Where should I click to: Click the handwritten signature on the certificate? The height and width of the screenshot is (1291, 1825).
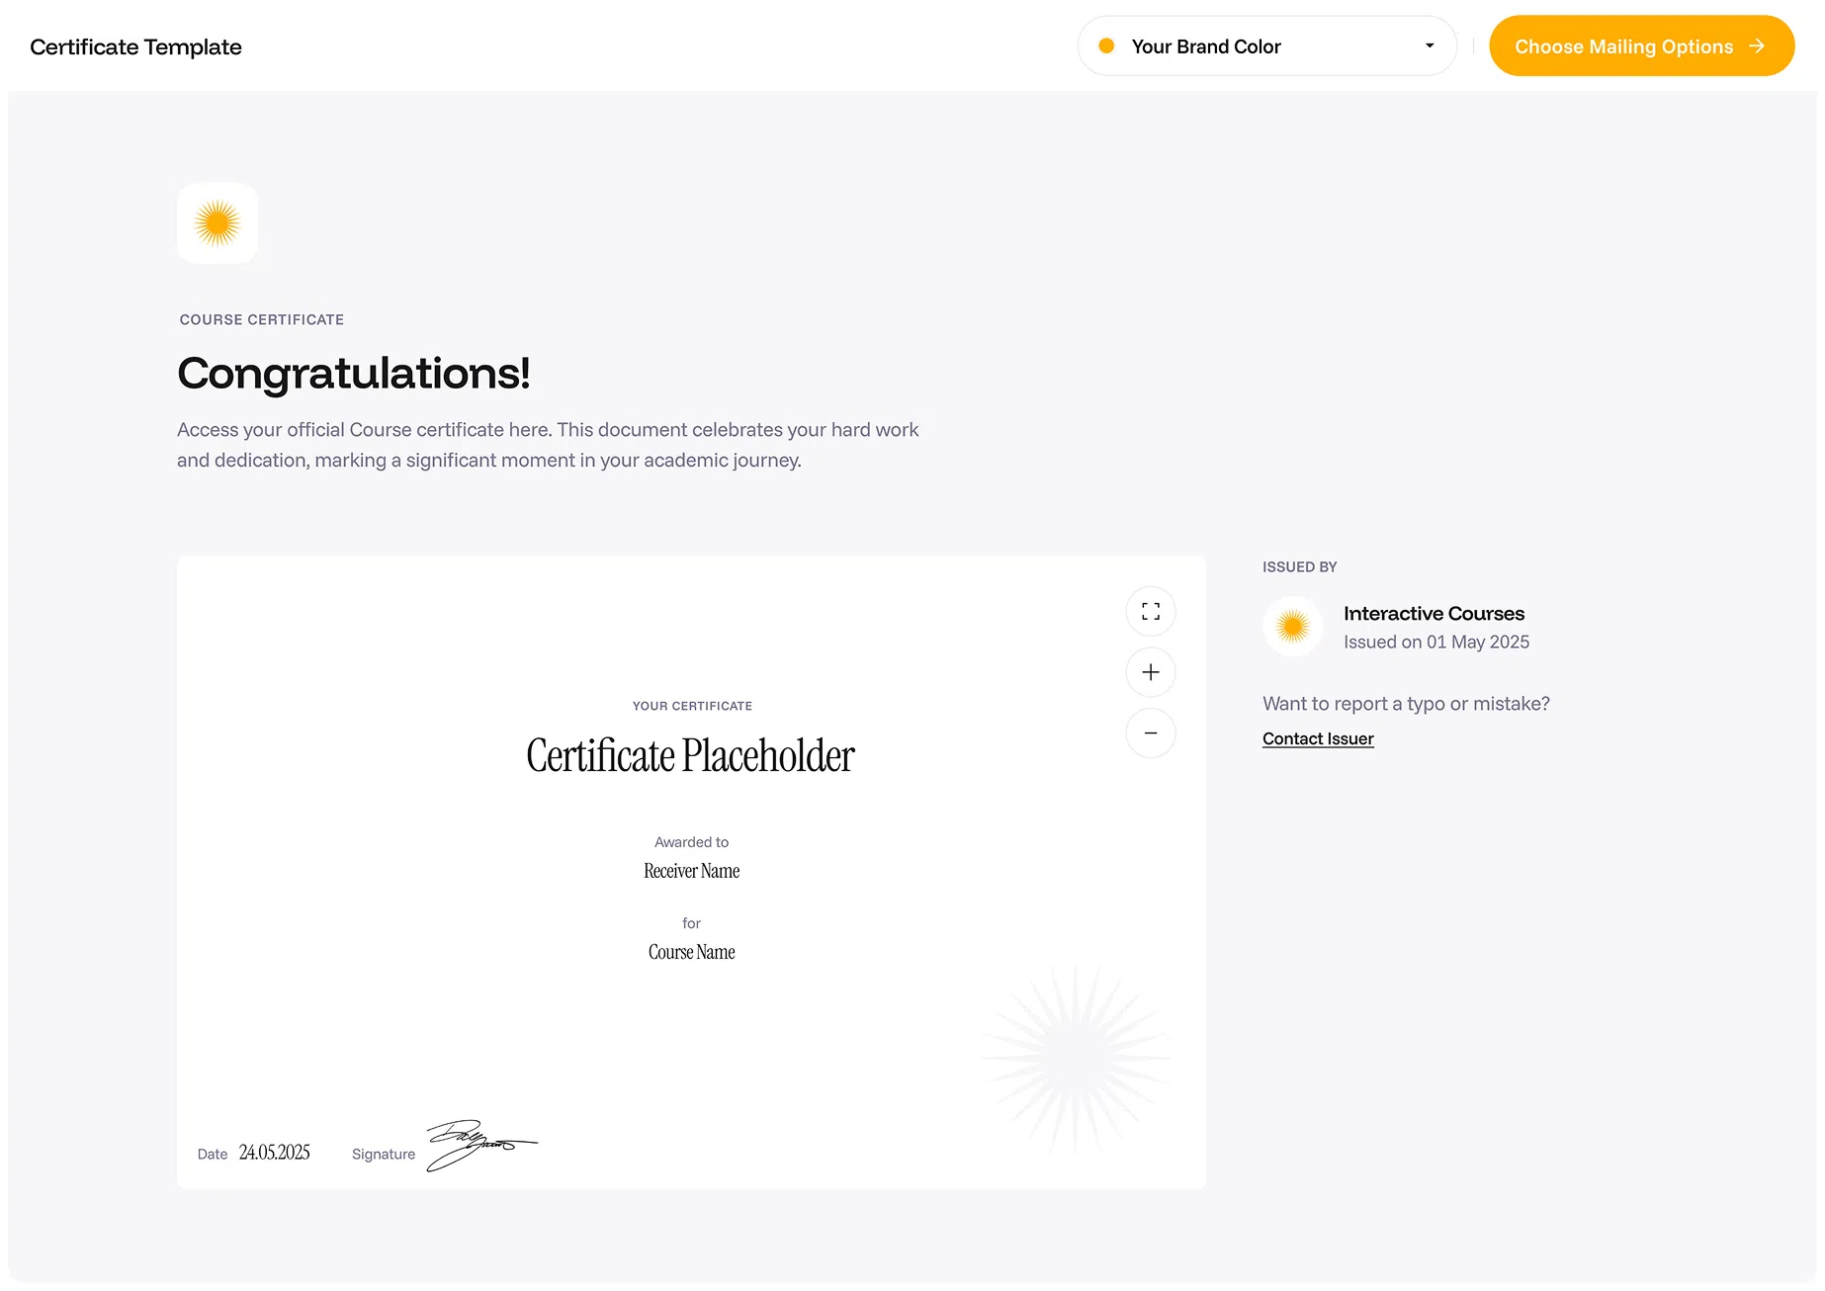[x=479, y=1145]
